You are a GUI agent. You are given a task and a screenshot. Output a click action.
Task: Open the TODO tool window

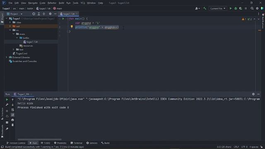coord(46,143)
